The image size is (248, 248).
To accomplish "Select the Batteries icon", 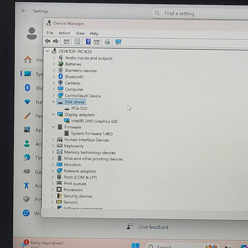I will pos(61,64).
